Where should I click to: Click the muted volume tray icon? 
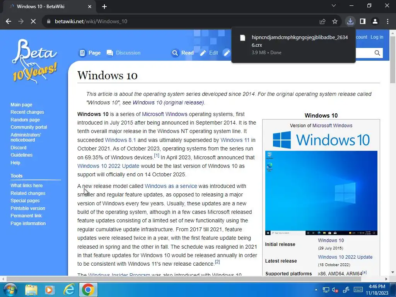tap(335, 290)
